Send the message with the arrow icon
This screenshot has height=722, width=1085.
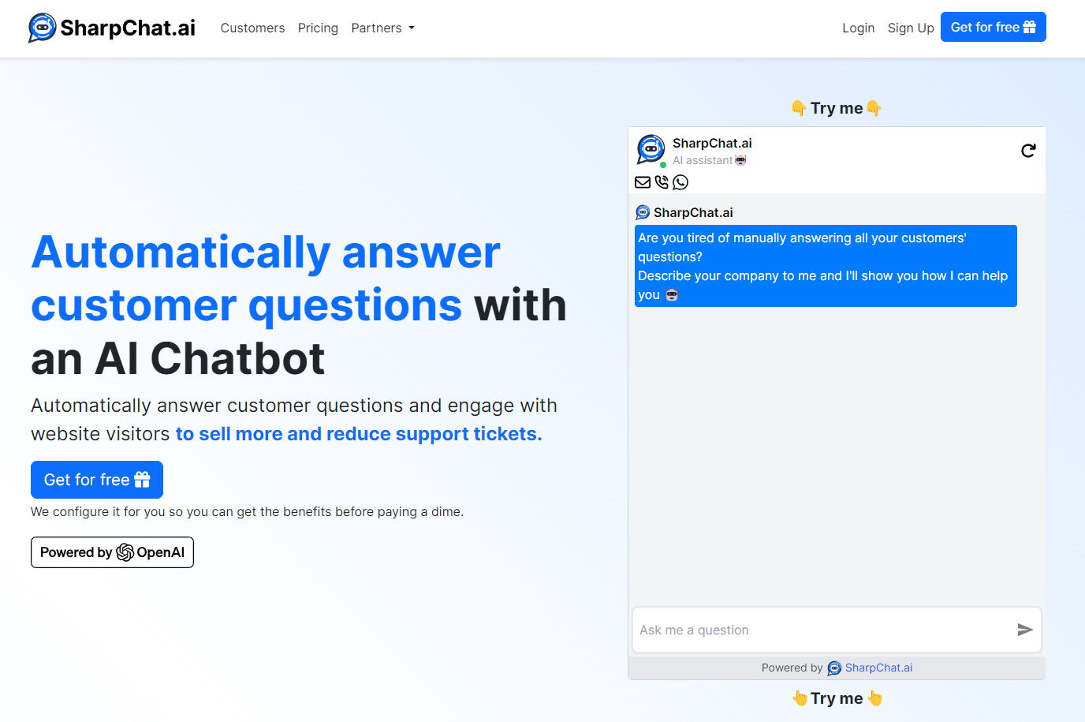(x=1025, y=630)
